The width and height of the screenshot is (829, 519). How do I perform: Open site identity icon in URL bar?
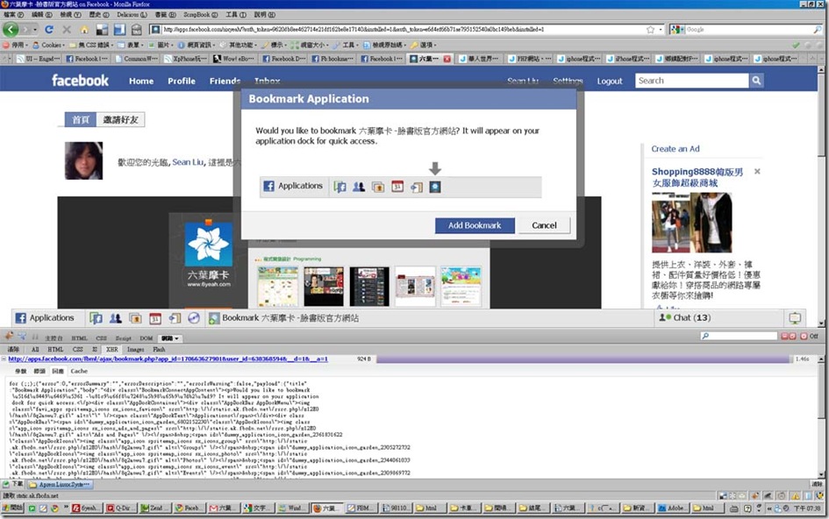155,30
